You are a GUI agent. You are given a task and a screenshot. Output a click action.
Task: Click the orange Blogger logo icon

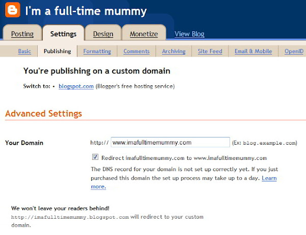(x=12, y=10)
